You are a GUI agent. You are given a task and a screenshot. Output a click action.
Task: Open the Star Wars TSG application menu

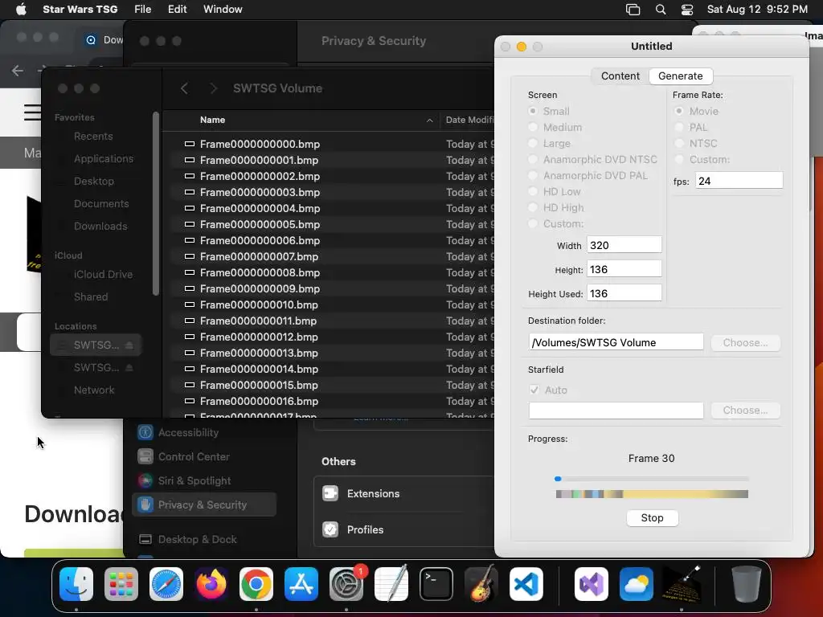pos(80,10)
